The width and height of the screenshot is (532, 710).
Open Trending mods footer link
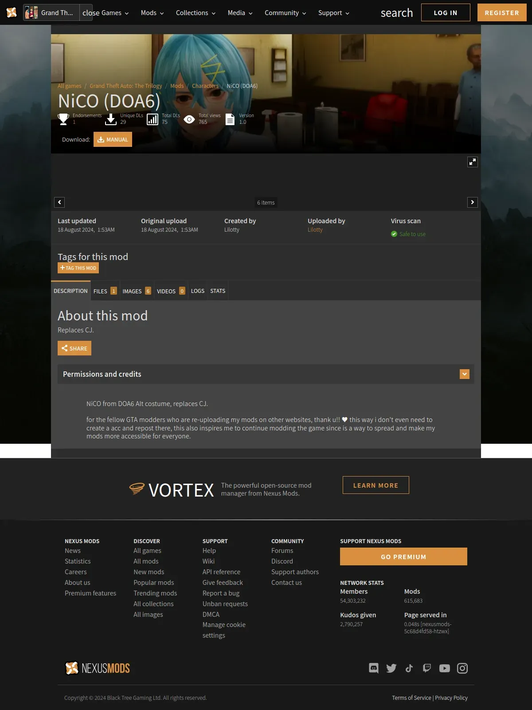click(x=155, y=593)
